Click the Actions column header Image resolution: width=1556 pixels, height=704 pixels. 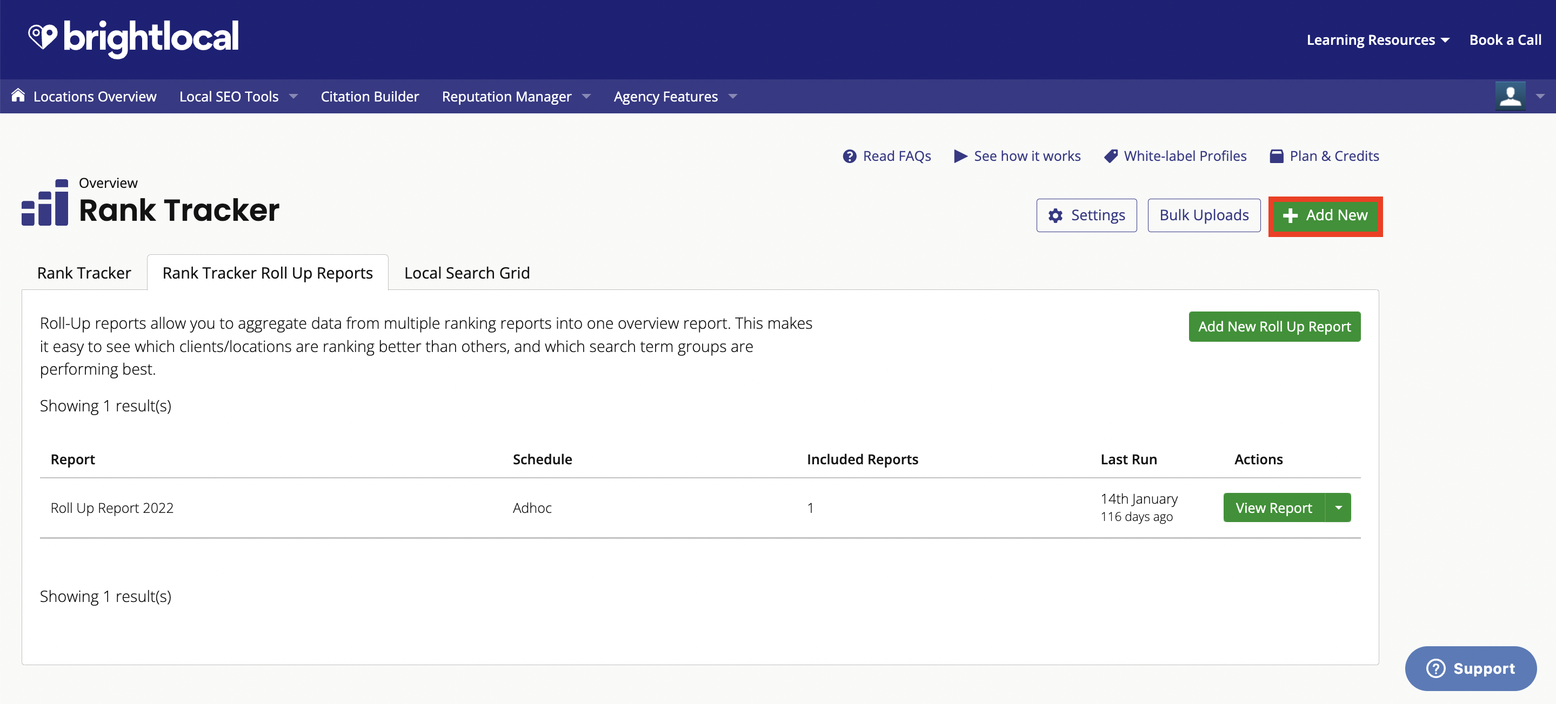click(1258, 459)
